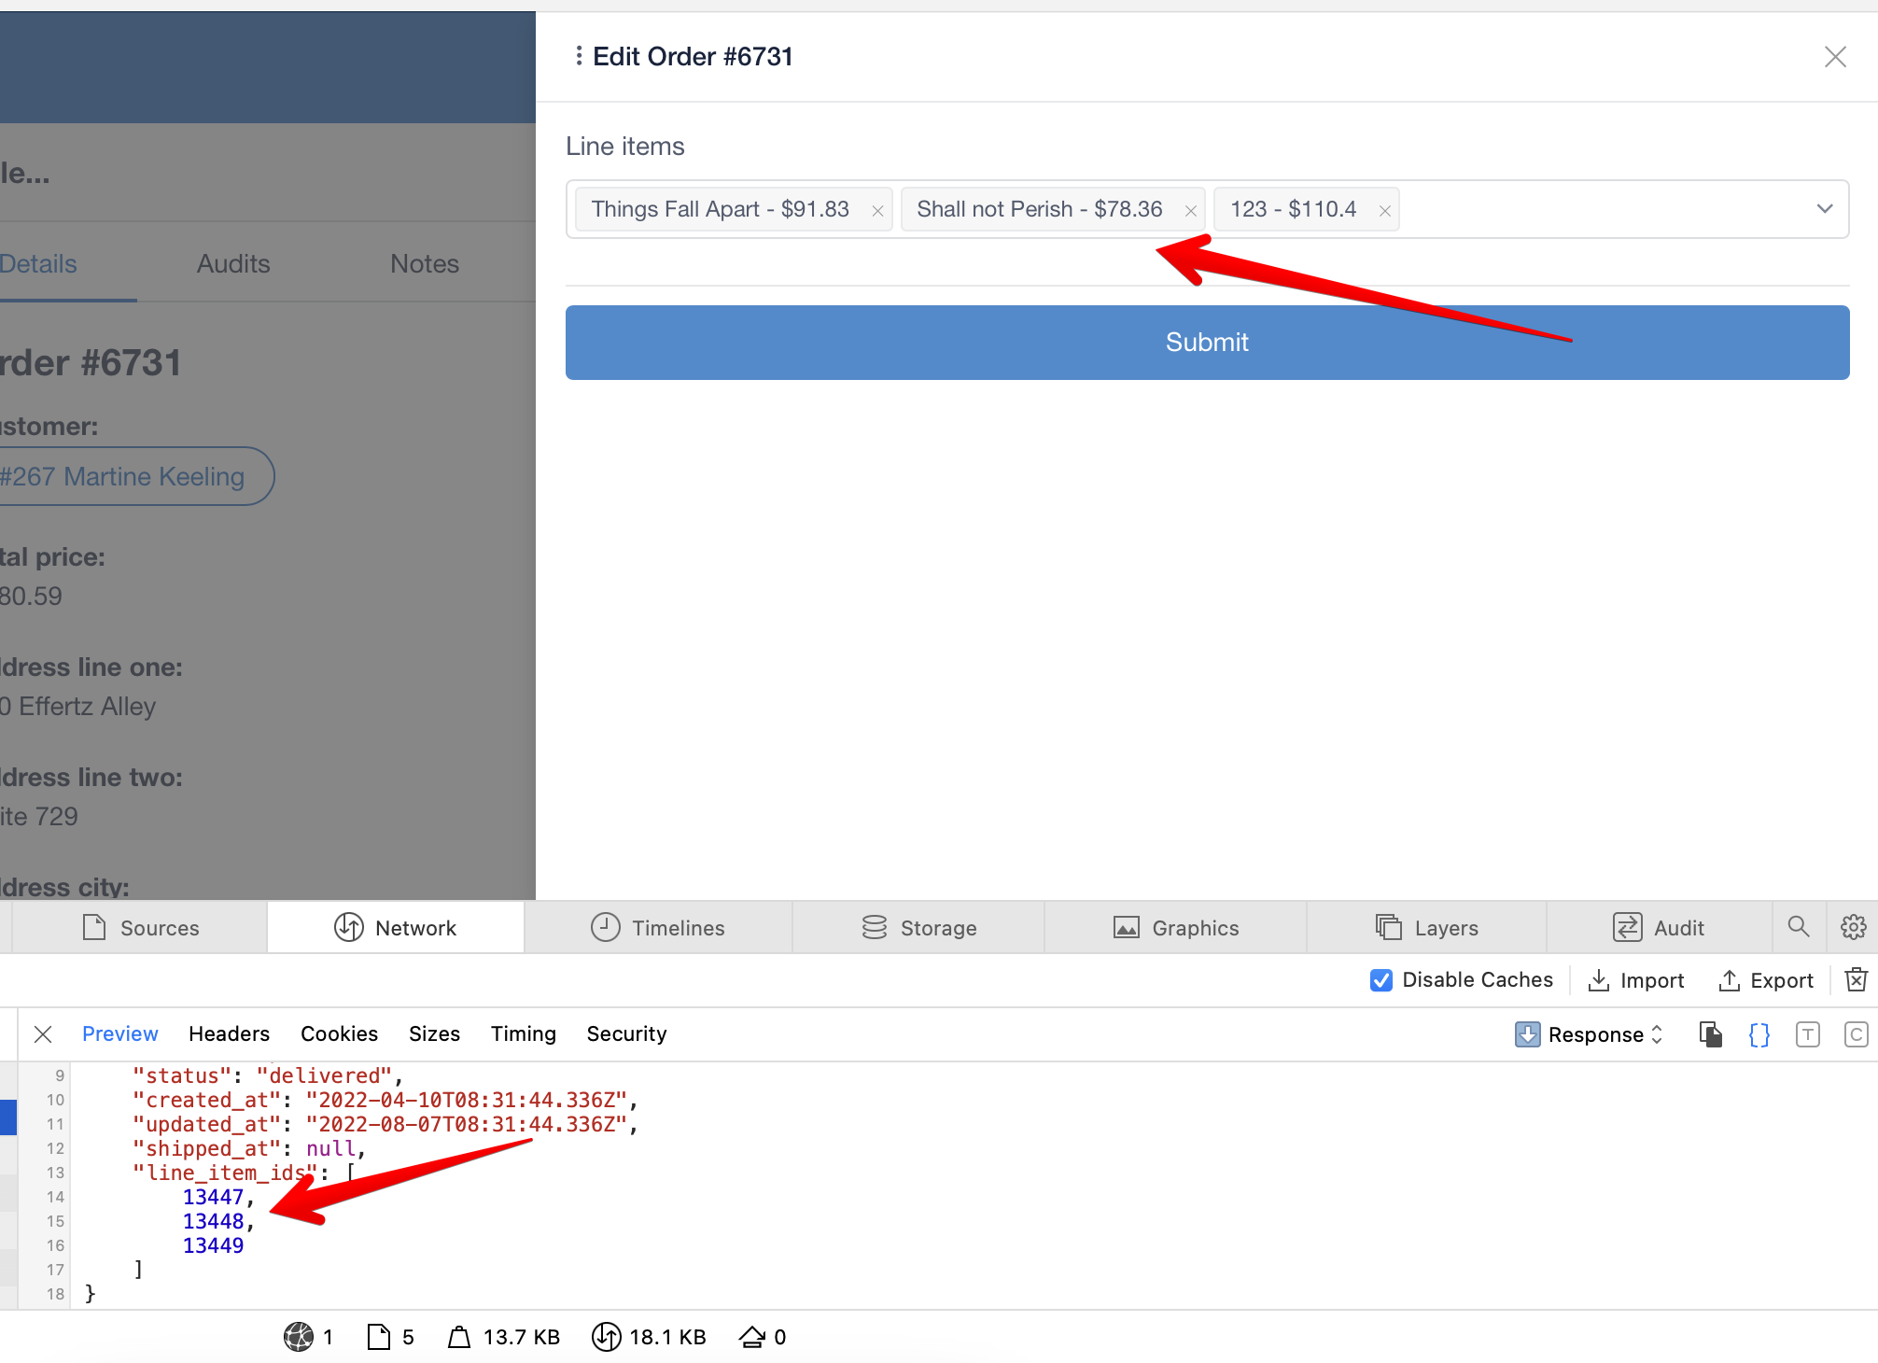Open customer #267 Martine Keeling

131,476
